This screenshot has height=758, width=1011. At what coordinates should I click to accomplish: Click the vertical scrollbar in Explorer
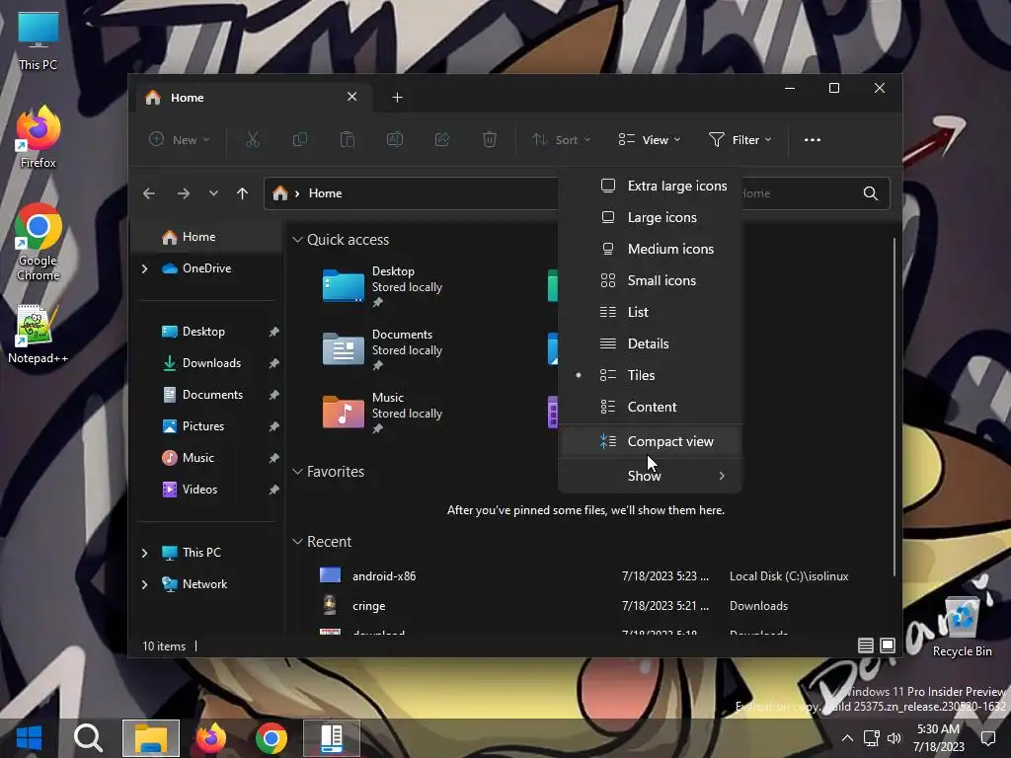click(x=894, y=406)
